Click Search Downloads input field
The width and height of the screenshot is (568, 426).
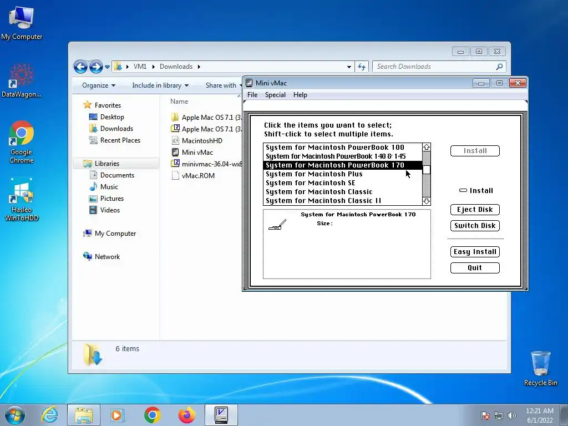(x=434, y=67)
